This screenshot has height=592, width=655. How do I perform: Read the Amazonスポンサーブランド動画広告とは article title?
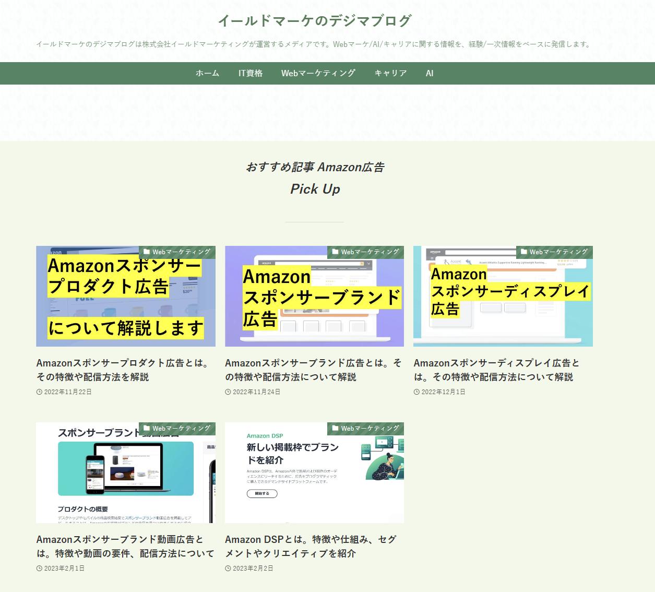(125, 546)
